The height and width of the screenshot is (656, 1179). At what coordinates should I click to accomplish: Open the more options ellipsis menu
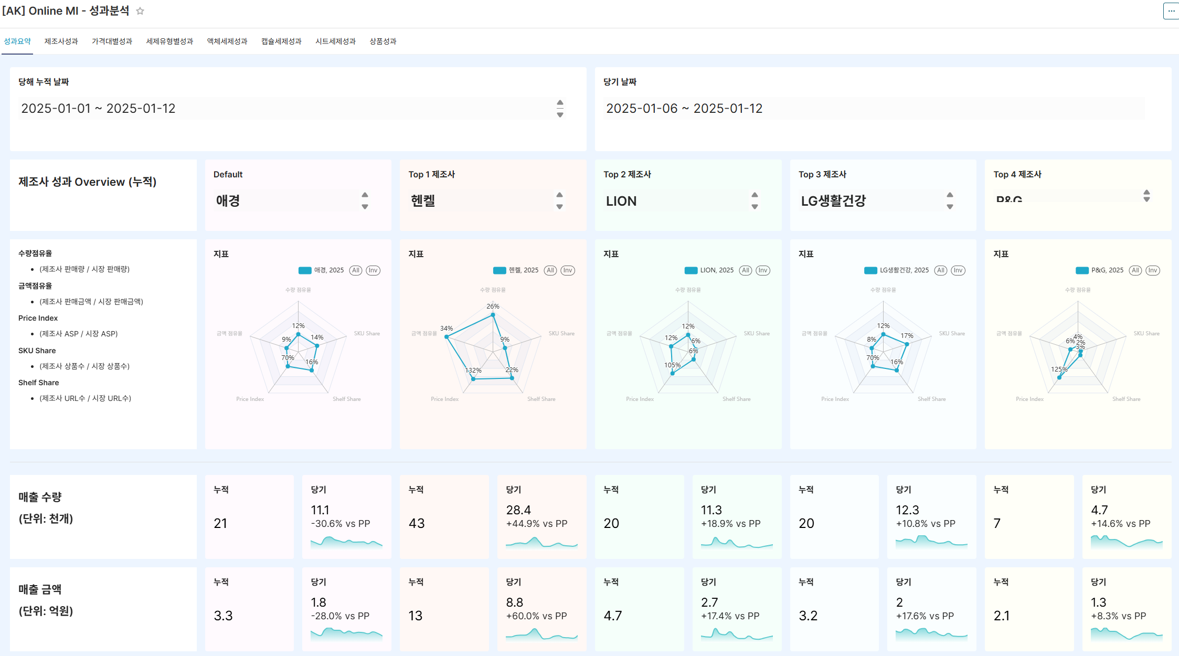pyautogui.click(x=1171, y=11)
